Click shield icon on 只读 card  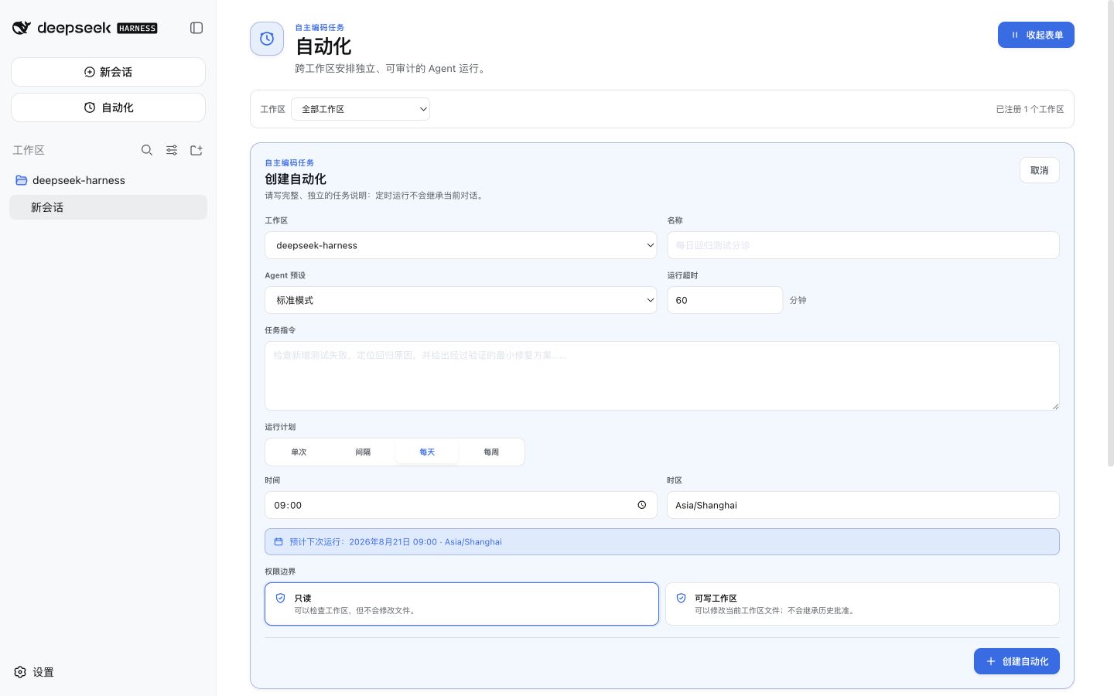point(281,599)
